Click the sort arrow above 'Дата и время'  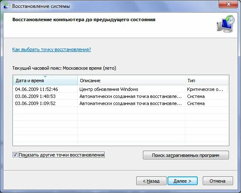(45, 76)
